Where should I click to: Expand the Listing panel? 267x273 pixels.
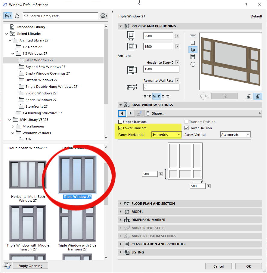coord(120,252)
